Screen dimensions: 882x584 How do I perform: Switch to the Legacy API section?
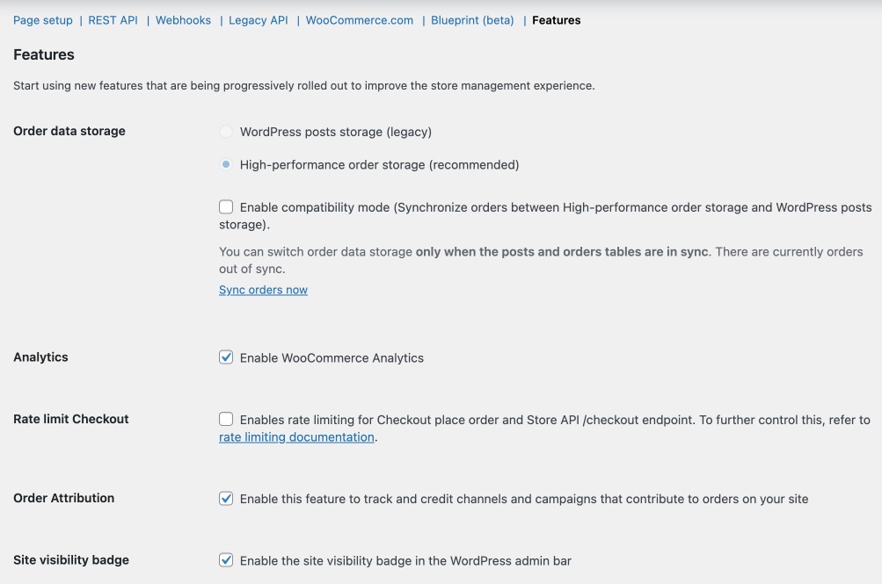(x=258, y=20)
